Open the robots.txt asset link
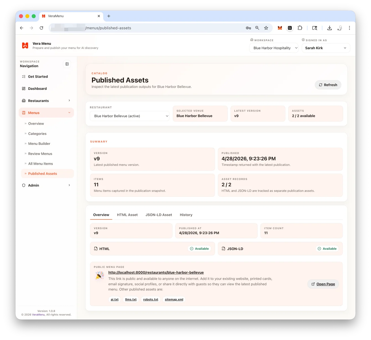 151,299
